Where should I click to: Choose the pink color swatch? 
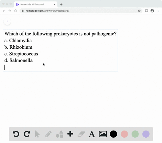coord(124,134)
